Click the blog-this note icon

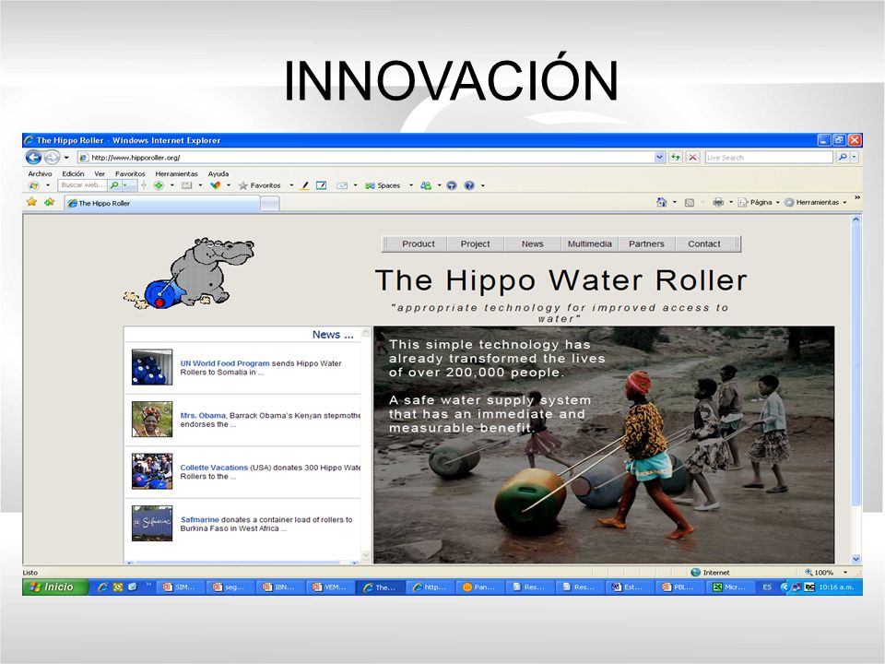coord(321,185)
